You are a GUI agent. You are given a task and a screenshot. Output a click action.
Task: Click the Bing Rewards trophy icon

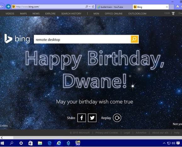pyautogui.click(x=173, y=13)
